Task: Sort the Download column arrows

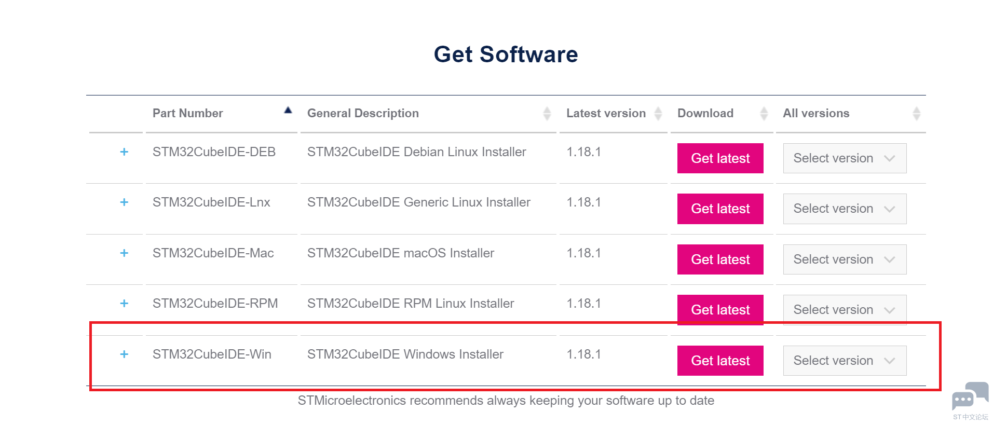Action: point(764,113)
